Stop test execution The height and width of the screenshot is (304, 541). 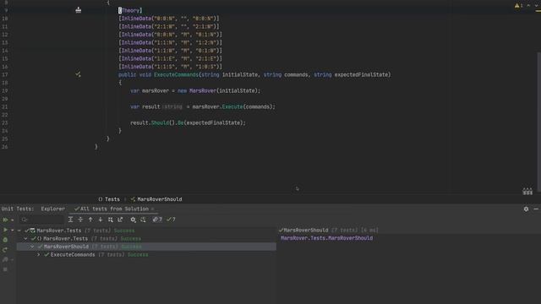point(5,269)
